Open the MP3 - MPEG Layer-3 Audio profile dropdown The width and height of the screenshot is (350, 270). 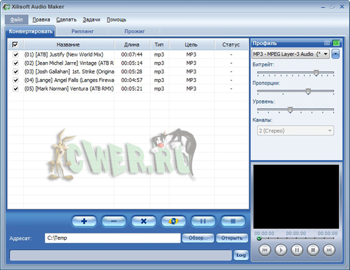[x=291, y=54]
